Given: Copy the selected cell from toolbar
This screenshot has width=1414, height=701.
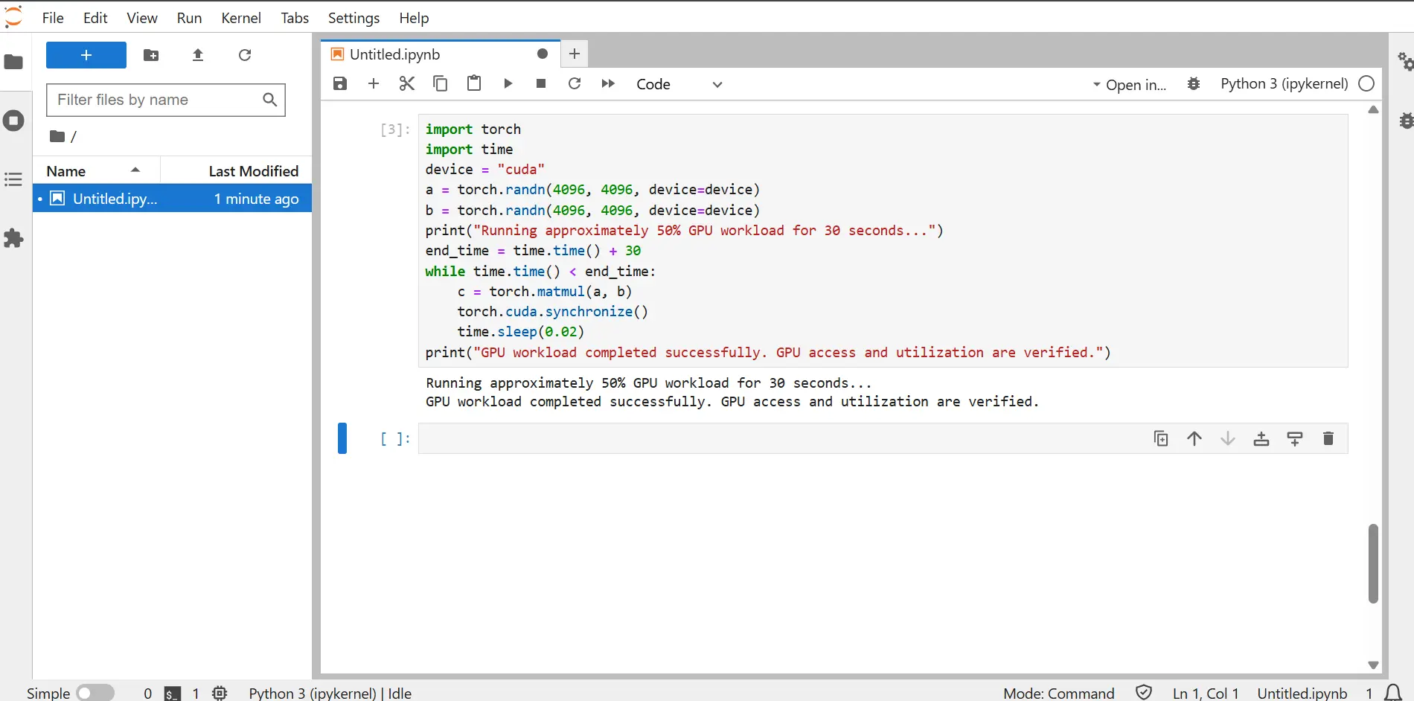Looking at the screenshot, I should pos(441,83).
